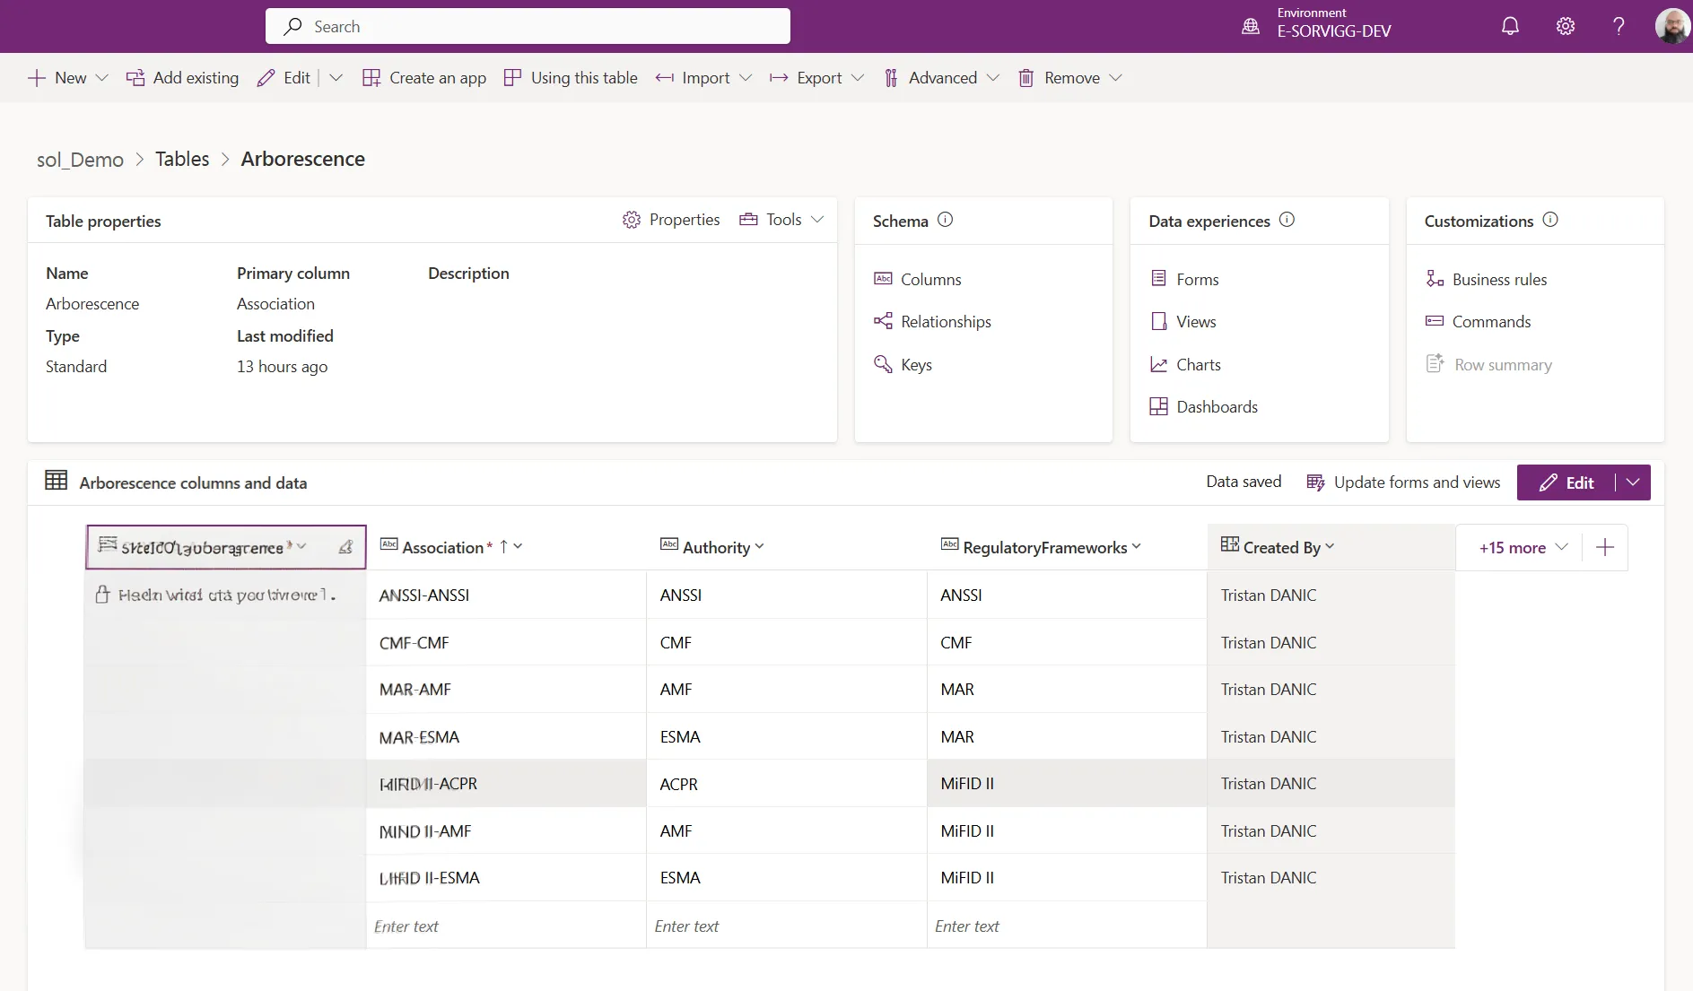This screenshot has height=991, width=1693.
Task: Click the Schema info icon
Action: pyautogui.click(x=945, y=220)
